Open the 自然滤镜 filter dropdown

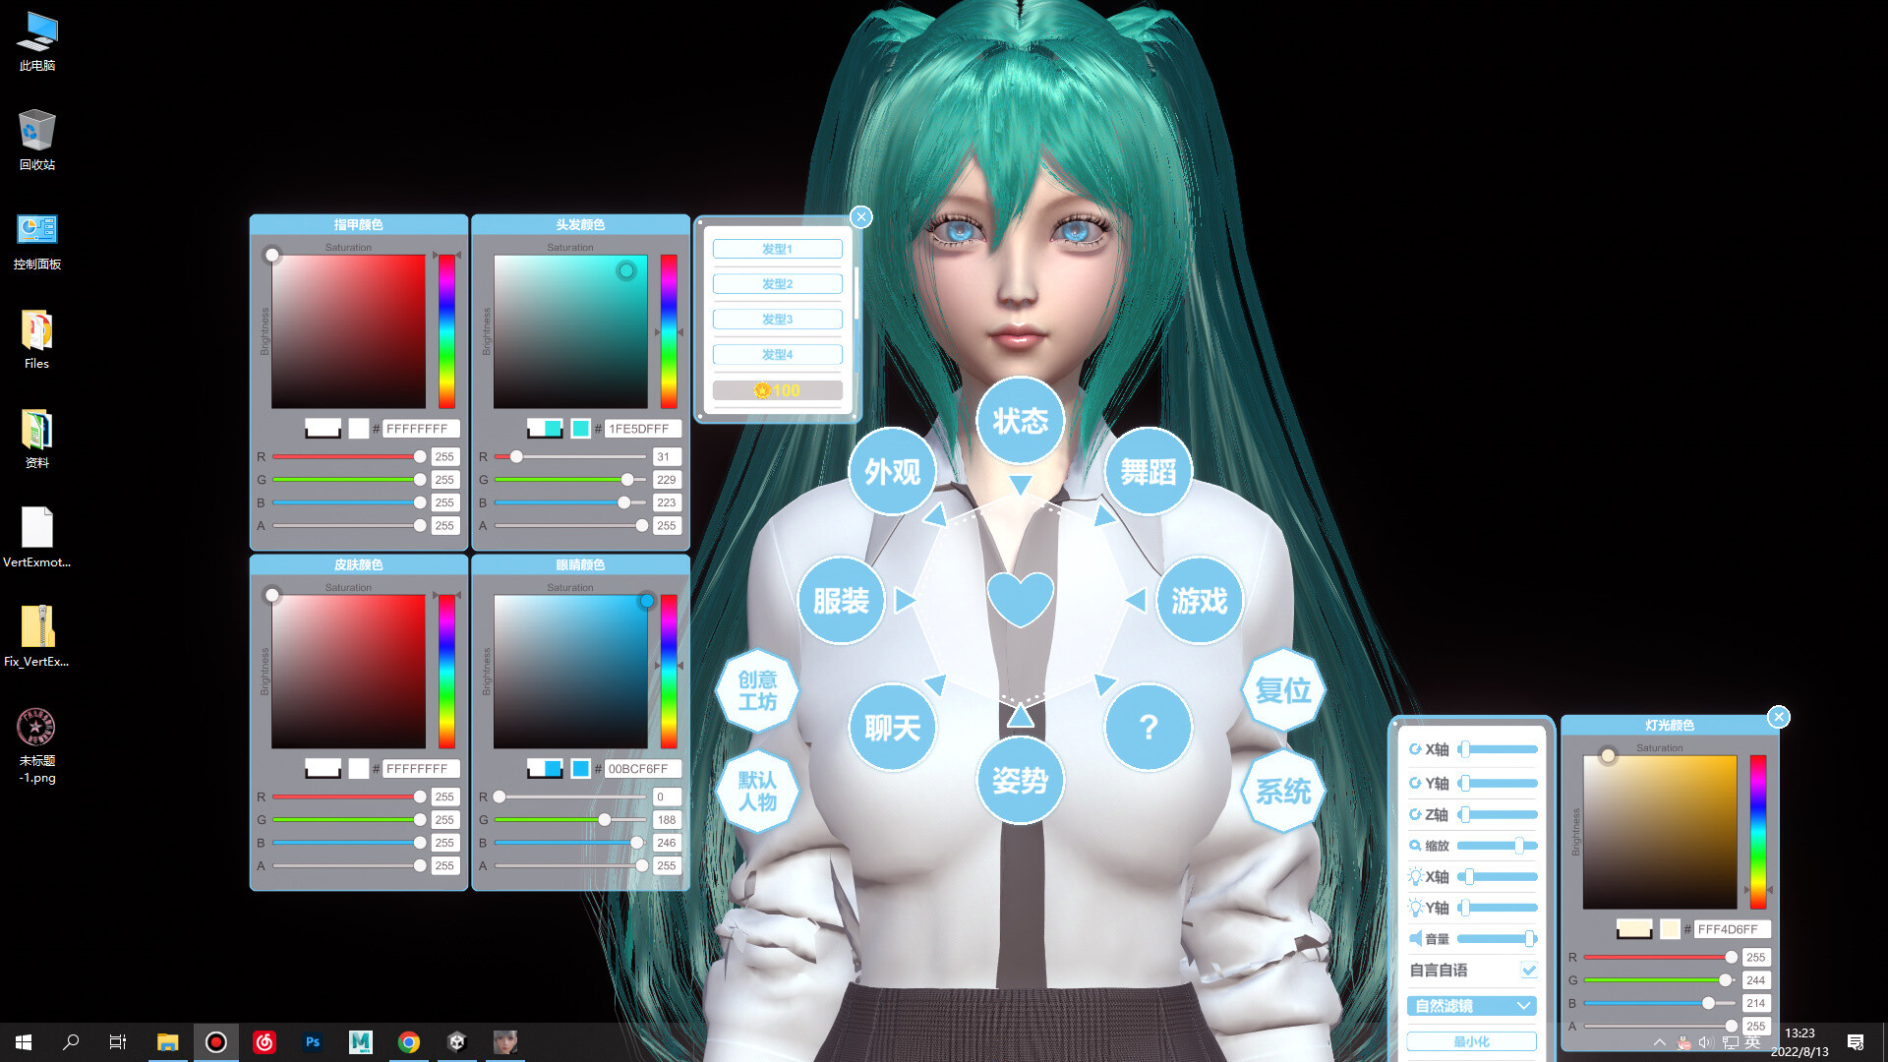coord(1471,1005)
